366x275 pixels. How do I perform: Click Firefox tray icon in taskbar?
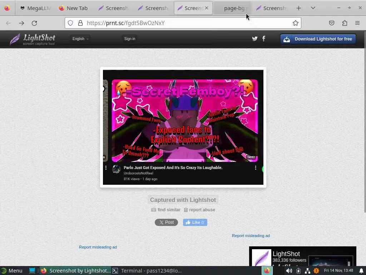(267, 271)
